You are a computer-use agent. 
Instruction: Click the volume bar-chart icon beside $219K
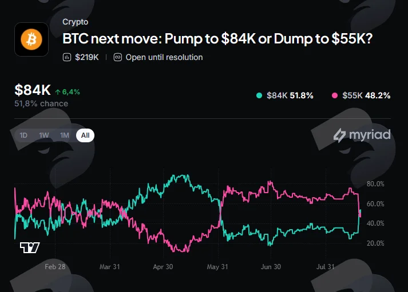[x=67, y=57]
